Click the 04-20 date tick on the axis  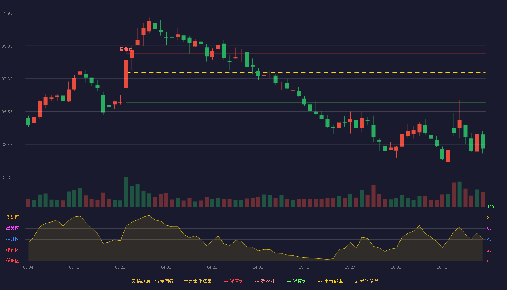click(212, 267)
